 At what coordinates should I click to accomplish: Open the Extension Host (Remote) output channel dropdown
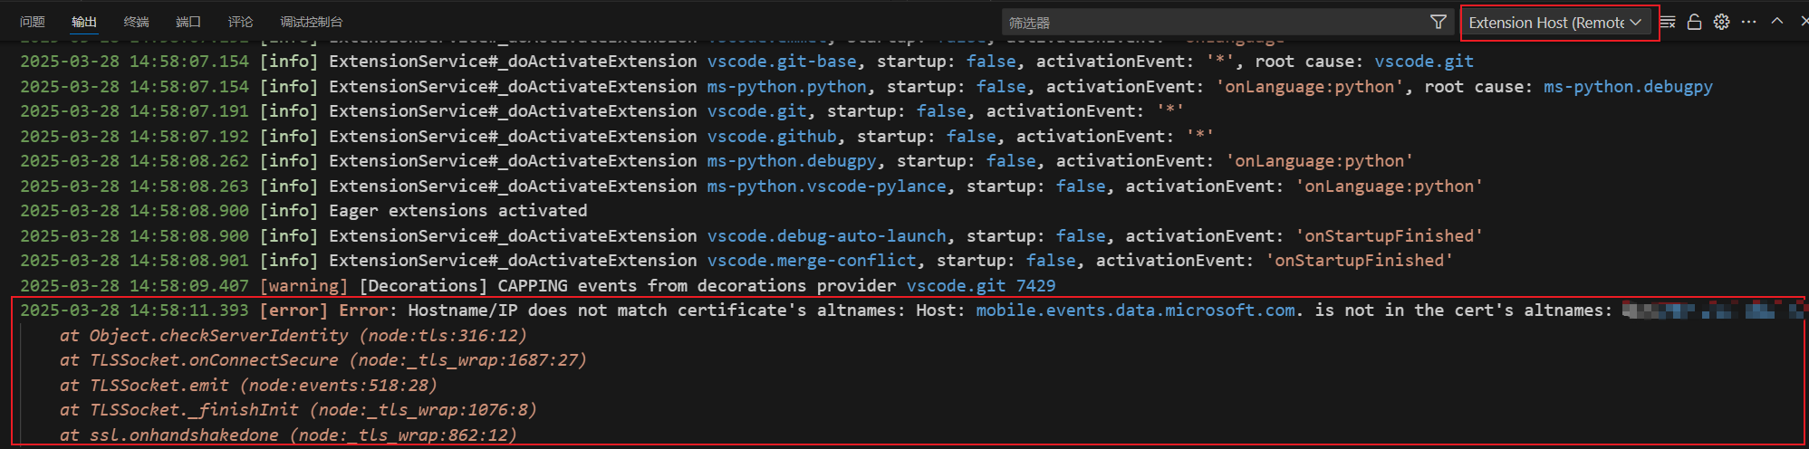1555,23
